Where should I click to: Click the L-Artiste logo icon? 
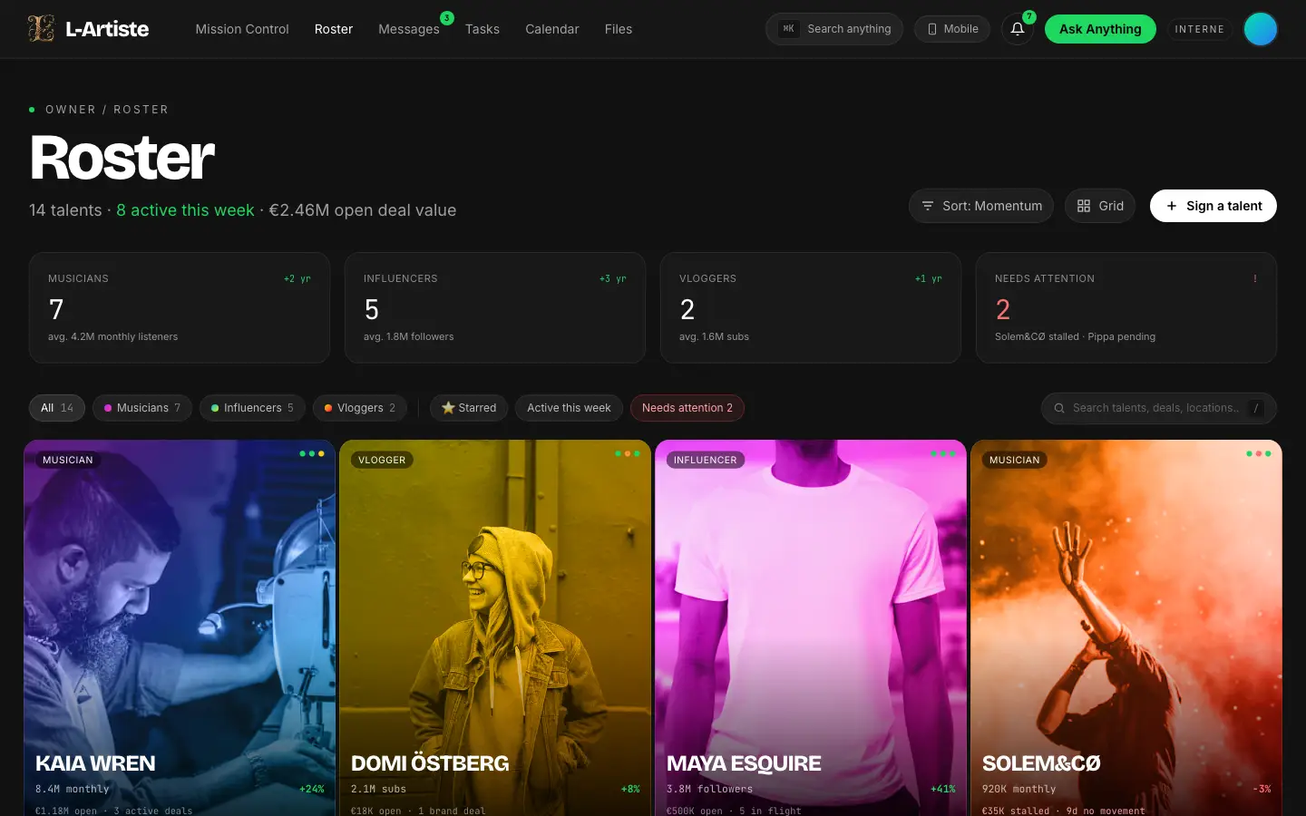pos(41,29)
